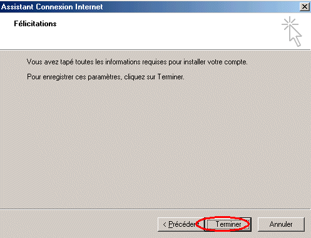Viewport: 311px width, 238px height.
Task: Click the word Internet in the title bar
Action: click(x=89, y=7)
